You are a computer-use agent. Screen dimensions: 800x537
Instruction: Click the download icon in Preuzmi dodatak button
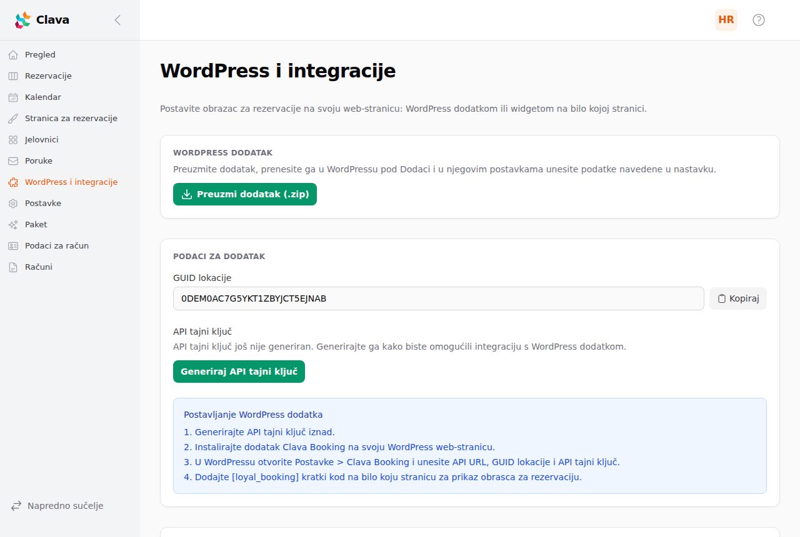tap(186, 194)
